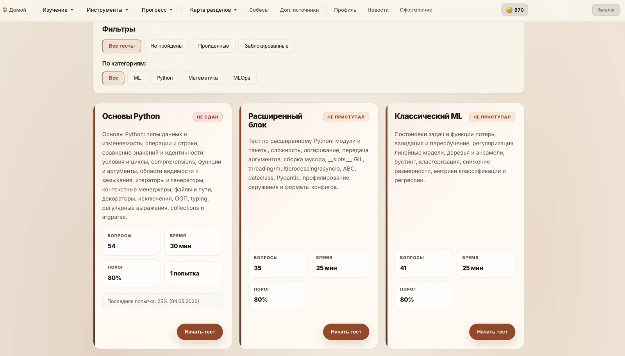Click the Расширенный блок card title

[x=275, y=121]
